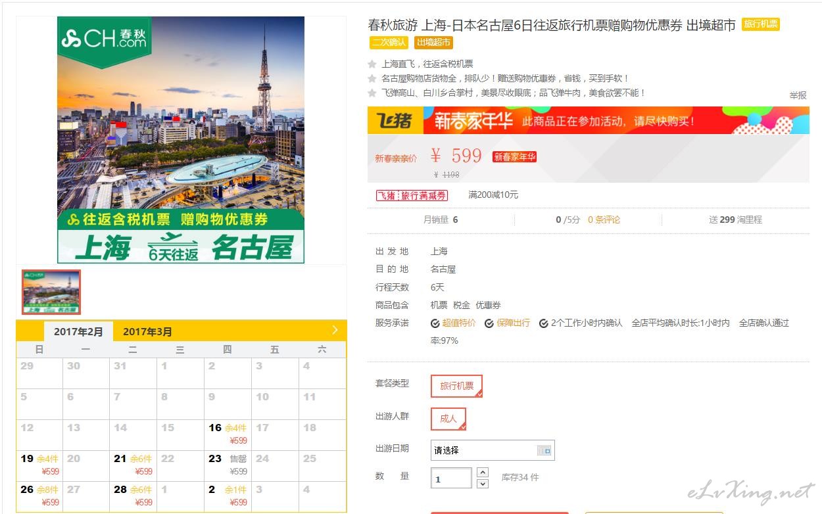Click the 新春家年华 red badge beside price
Image resolution: width=822 pixels, height=514 pixels.
(515, 156)
